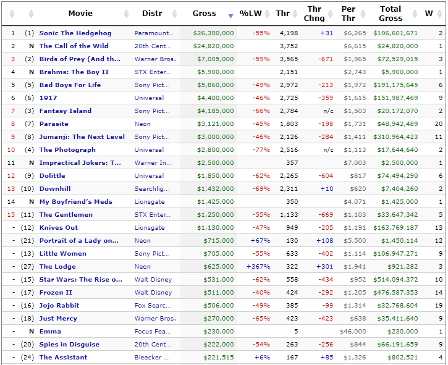
Task: Sort by the Thr Chng column header
Action: click(314, 14)
